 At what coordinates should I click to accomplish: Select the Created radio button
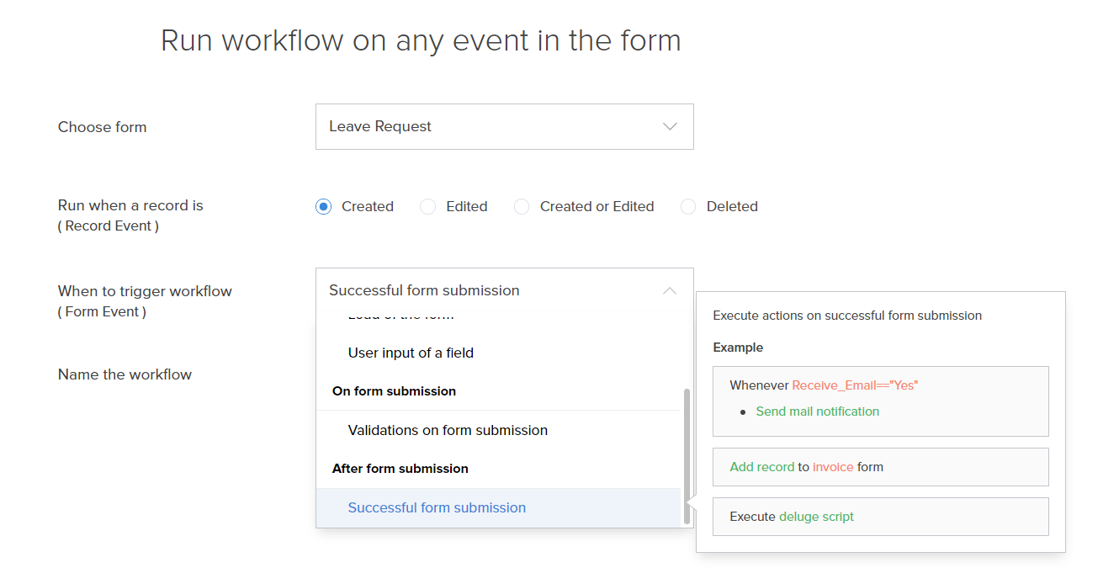tap(324, 207)
